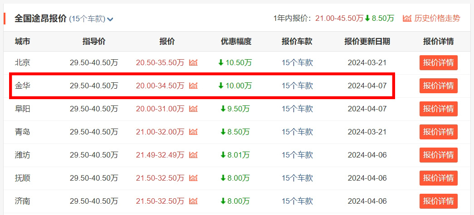Click 报价详情 button for 济南
The width and height of the screenshot is (474, 215).
438,201
